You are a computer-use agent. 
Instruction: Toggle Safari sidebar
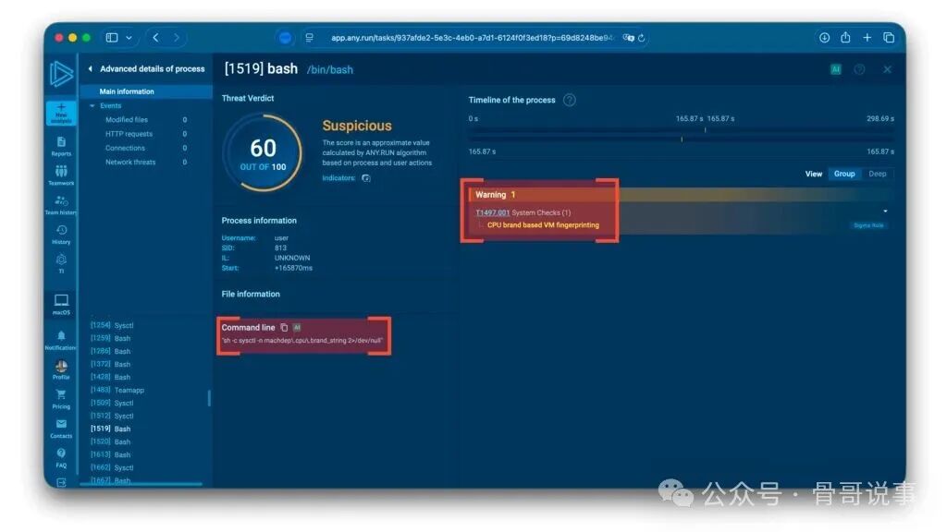(112, 37)
